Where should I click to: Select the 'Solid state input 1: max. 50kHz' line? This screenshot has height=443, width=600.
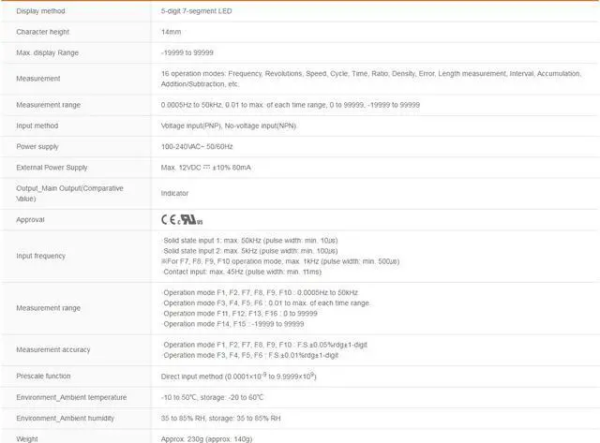[x=250, y=241]
